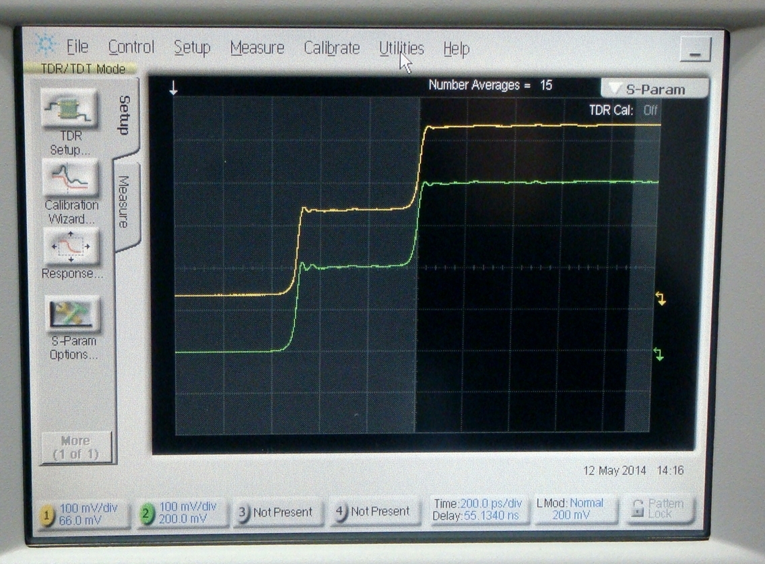Click the 12 May 2014 14:16 timestamp
This screenshot has height=564, width=765.
coord(633,470)
